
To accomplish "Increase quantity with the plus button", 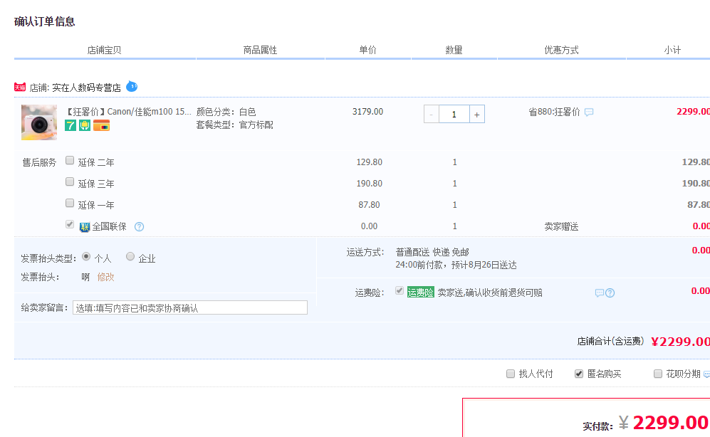I will point(476,114).
